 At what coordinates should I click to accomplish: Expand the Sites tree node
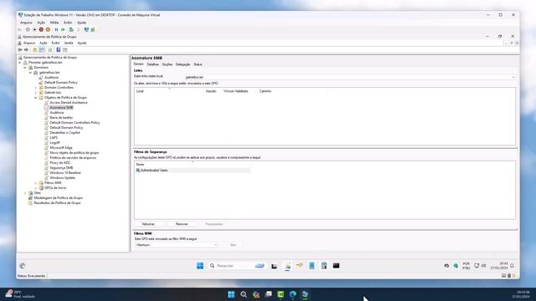tap(25, 193)
